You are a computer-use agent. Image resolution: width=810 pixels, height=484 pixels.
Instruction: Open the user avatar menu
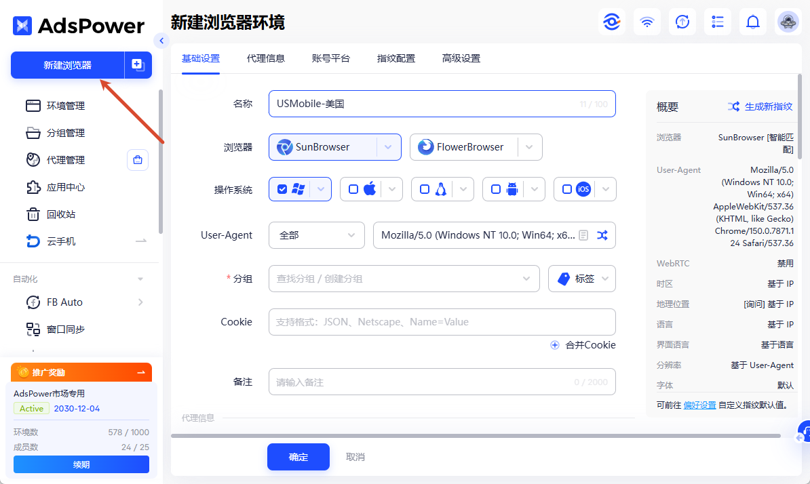point(788,22)
